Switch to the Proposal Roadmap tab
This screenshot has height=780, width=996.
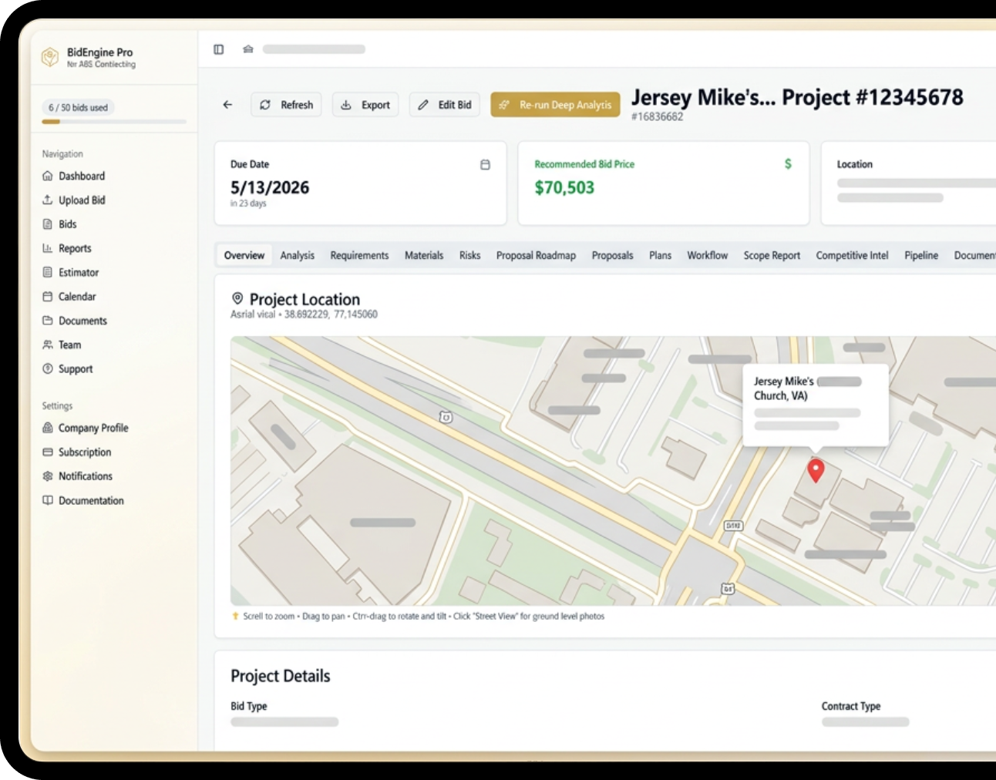click(x=536, y=255)
